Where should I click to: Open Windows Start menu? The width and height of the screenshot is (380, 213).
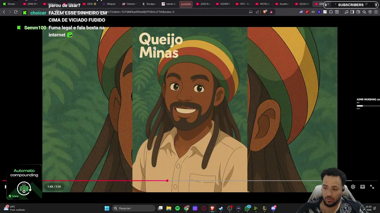(107, 208)
